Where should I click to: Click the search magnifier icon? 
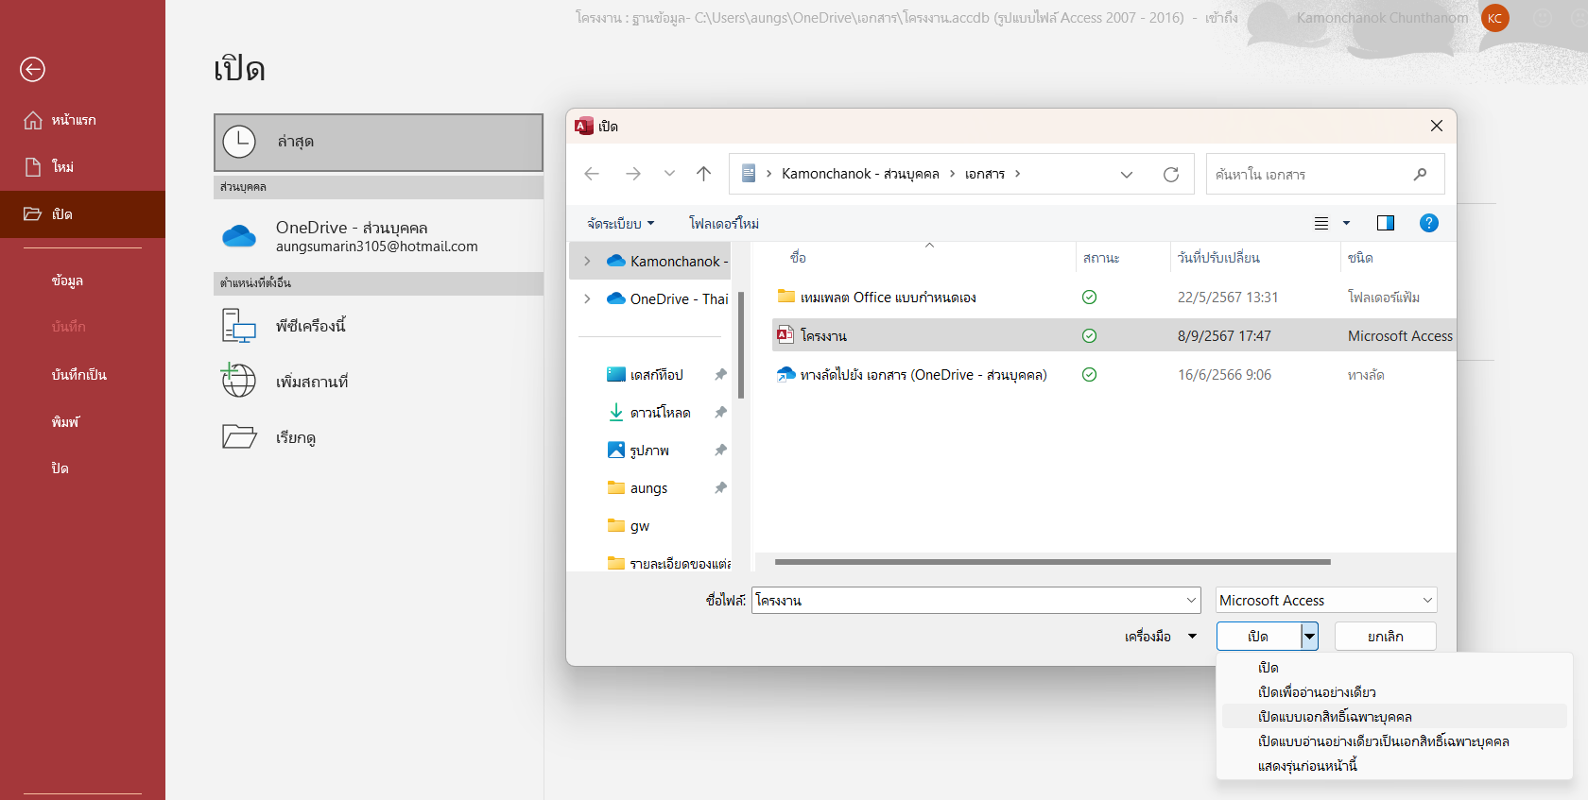tap(1420, 175)
